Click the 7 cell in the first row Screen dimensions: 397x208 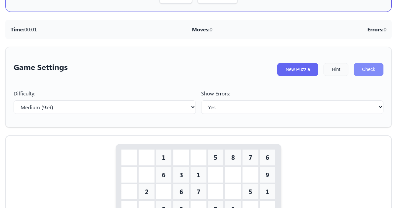click(x=250, y=157)
